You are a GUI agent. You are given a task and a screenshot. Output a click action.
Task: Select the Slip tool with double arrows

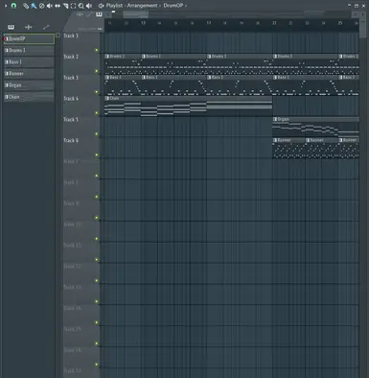pos(58,6)
